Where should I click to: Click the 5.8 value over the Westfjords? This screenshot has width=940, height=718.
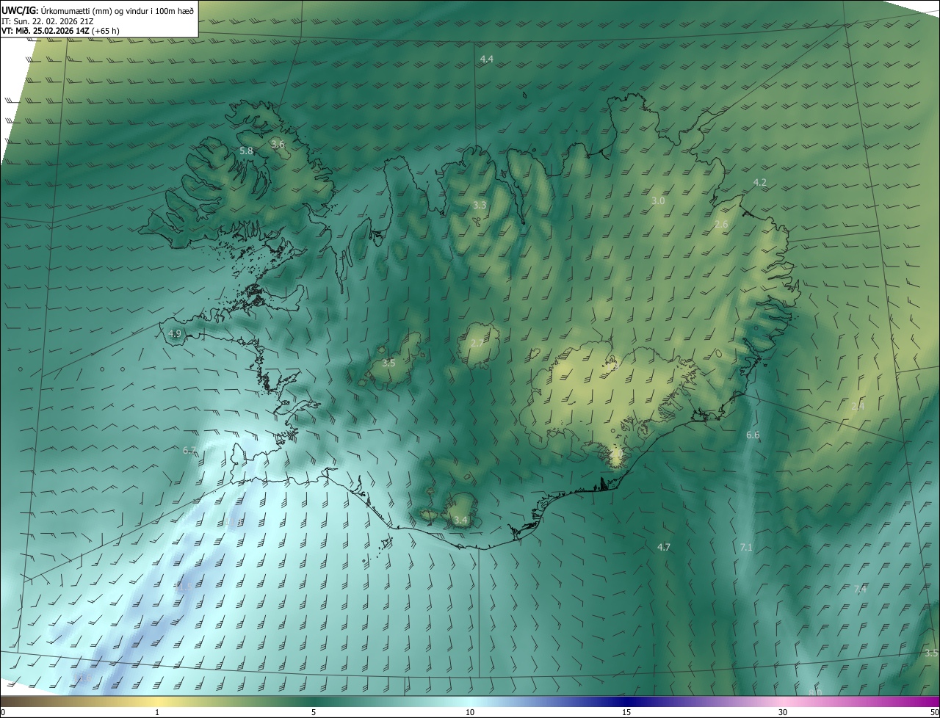point(246,151)
